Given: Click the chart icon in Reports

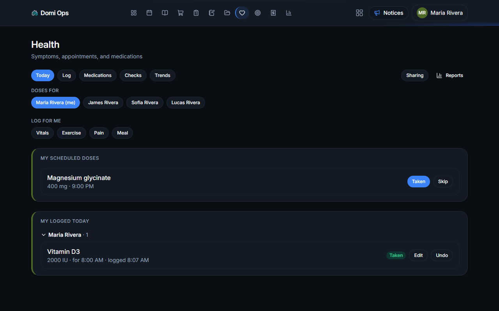Looking at the screenshot, I should click(x=439, y=75).
